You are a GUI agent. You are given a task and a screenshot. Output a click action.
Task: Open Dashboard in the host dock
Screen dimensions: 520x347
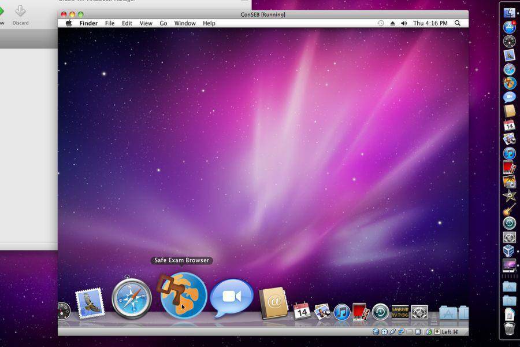click(510, 41)
